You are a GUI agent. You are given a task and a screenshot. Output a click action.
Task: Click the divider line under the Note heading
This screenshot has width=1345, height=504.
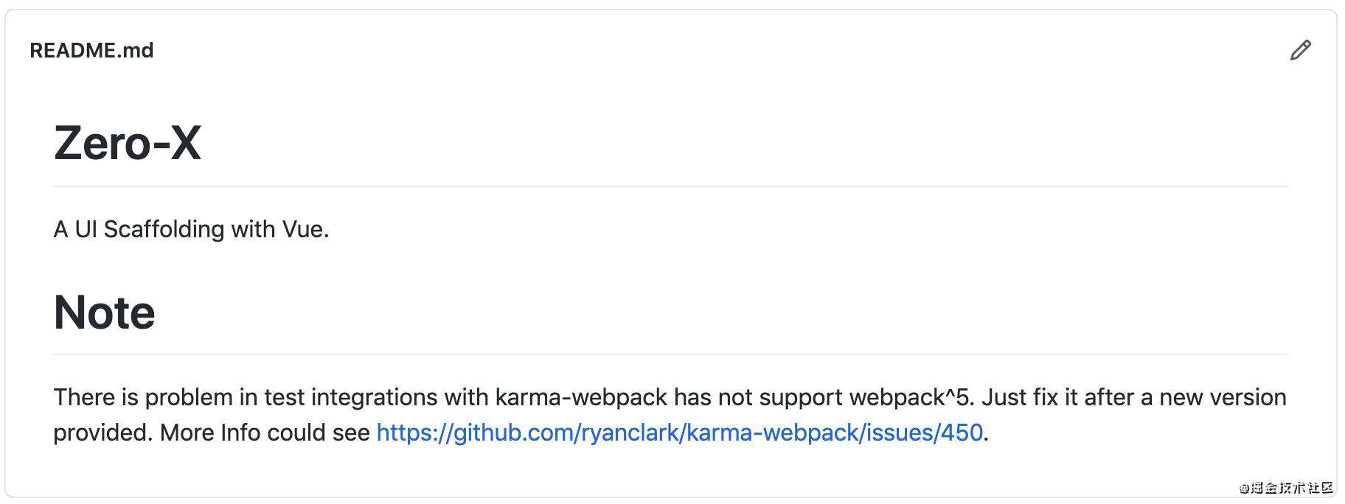click(671, 354)
